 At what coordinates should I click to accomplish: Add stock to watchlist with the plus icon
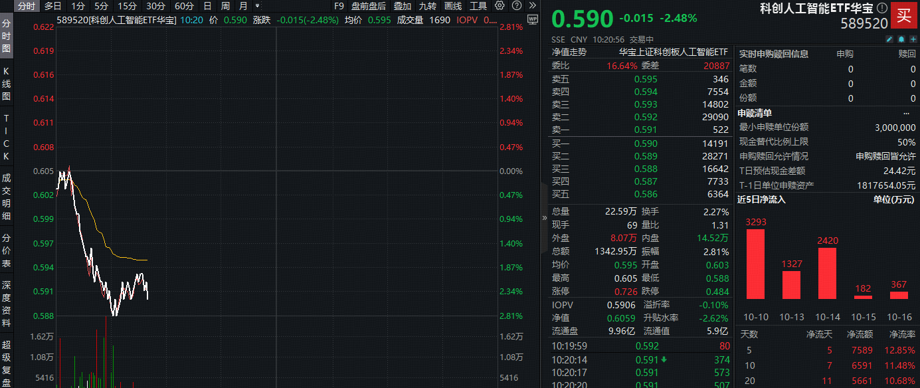pyautogui.click(x=913, y=39)
